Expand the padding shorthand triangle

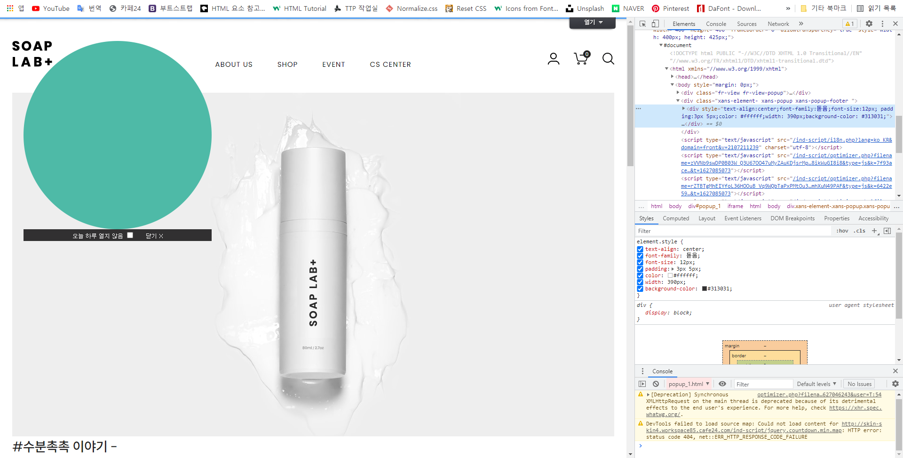(x=673, y=269)
